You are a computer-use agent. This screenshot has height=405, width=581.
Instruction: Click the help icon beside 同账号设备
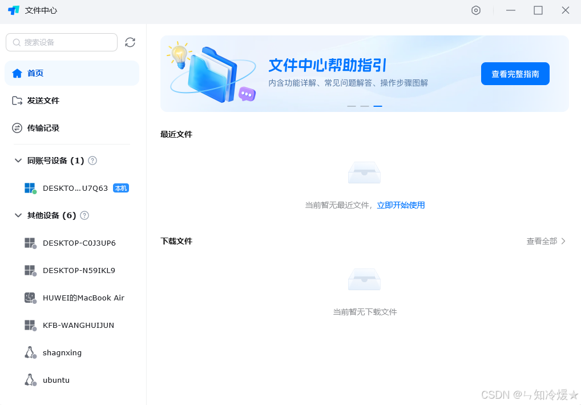[x=92, y=161]
